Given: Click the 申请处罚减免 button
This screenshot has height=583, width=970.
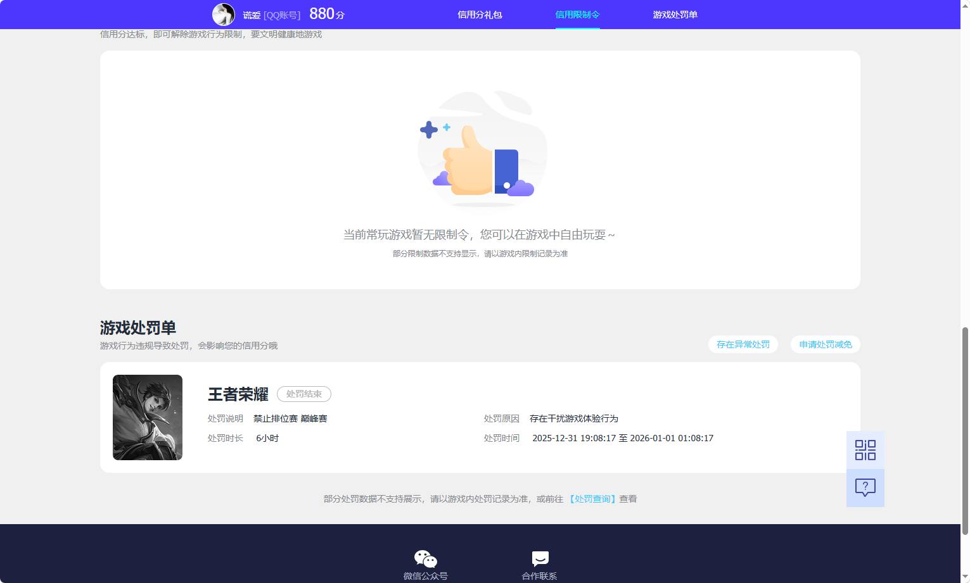Looking at the screenshot, I should coord(826,344).
